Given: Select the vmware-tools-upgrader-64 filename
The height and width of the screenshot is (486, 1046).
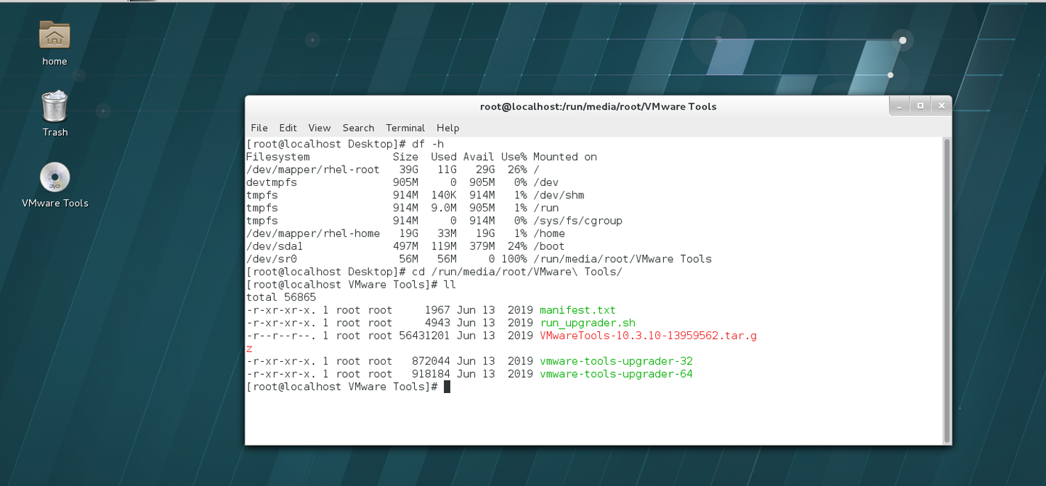Looking at the screenshot, I should coord(616,373).
